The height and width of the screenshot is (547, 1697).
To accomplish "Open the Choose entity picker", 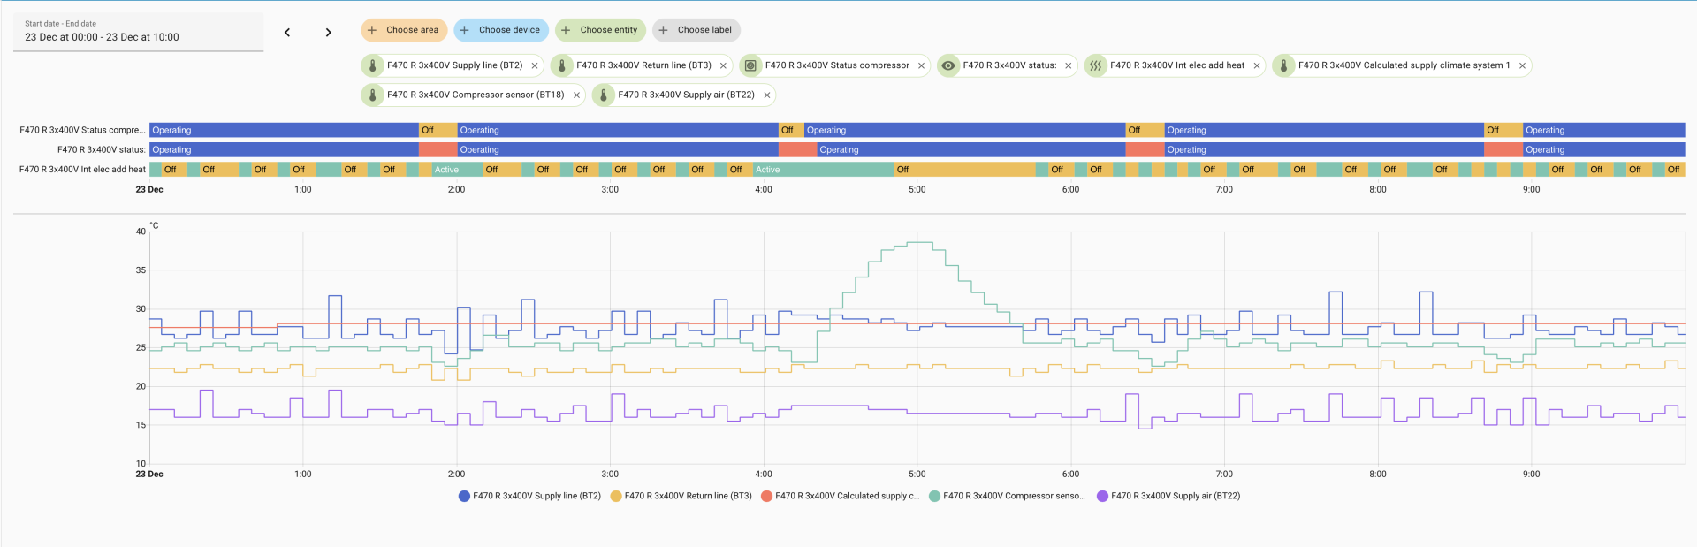I will coord(600,30).
